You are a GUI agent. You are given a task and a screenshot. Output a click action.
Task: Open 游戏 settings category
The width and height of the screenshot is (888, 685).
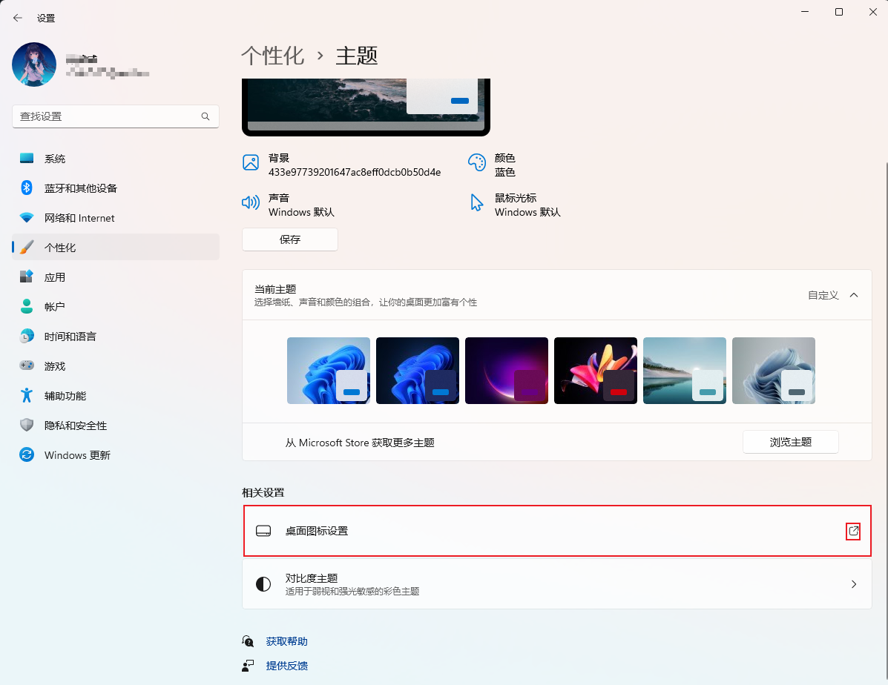click(116, 365)
